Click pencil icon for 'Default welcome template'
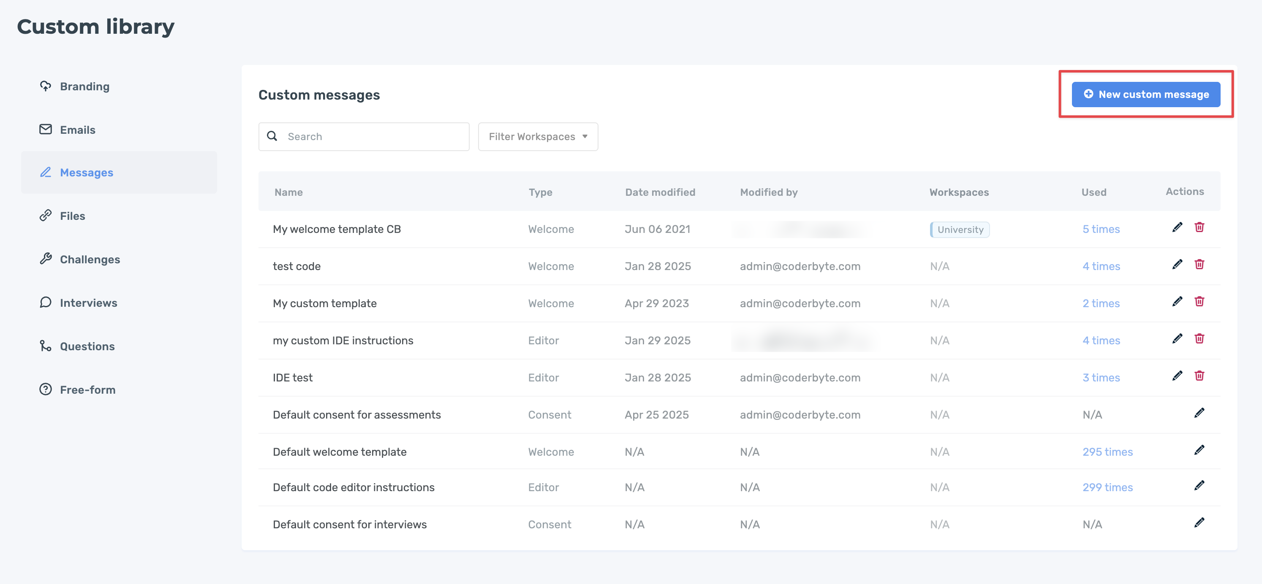Viewport: 1262px width, 584px height. click(x=1199, y=451)
